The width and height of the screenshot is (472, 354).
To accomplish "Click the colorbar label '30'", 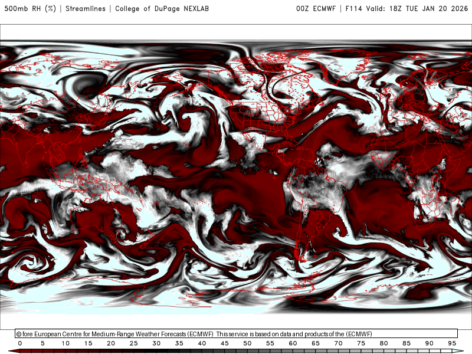I will coord(156,343).
